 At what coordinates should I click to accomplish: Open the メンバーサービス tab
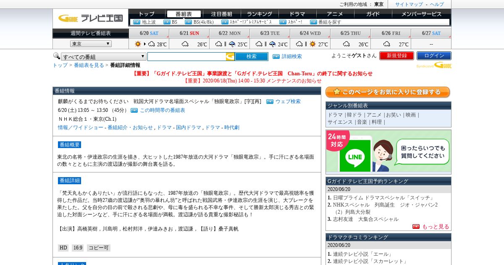click(421, 14)
